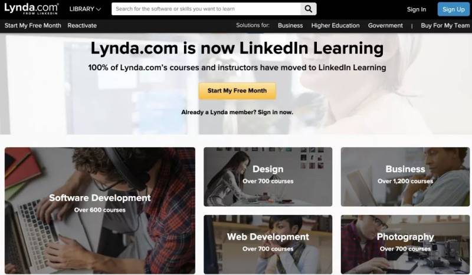Click inside the course search field
The width and height of the screenshot is (472, 275).
point(206,9)
